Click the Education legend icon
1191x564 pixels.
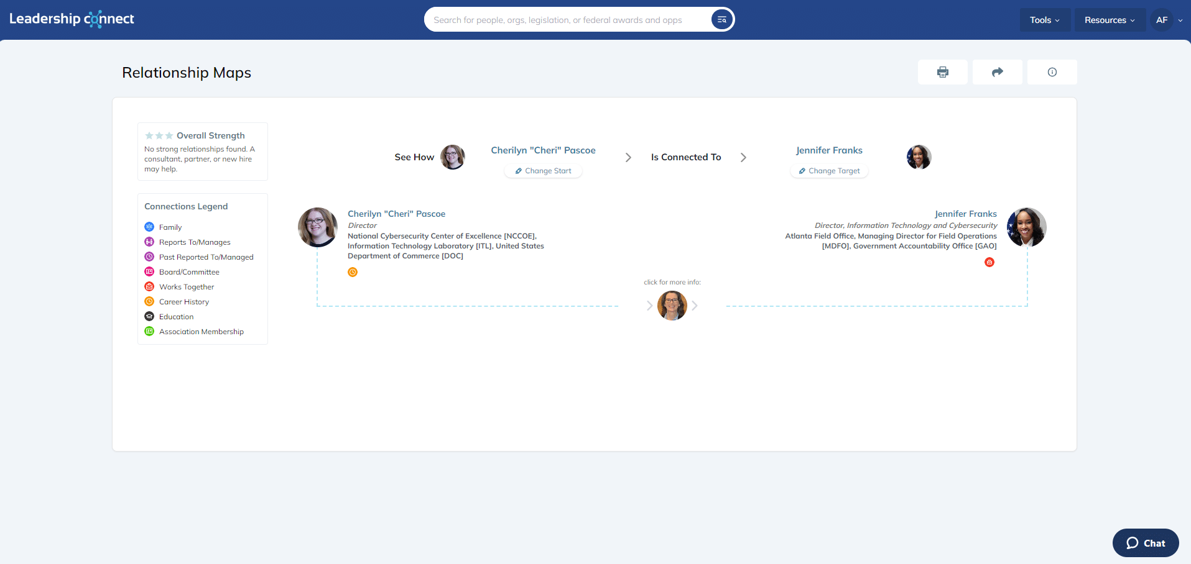point(149,316)
